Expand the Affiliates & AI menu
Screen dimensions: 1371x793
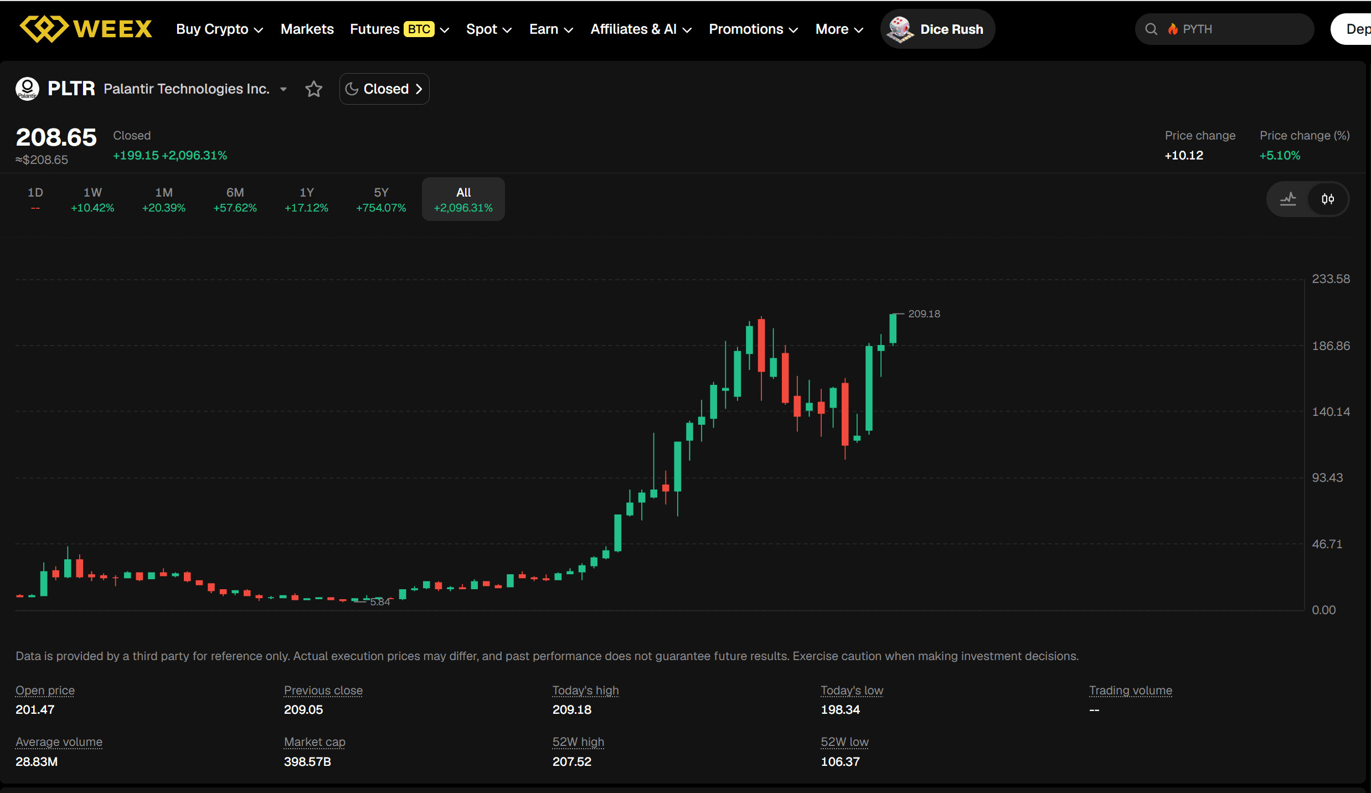pyautogui.click(x=641, y=29)
